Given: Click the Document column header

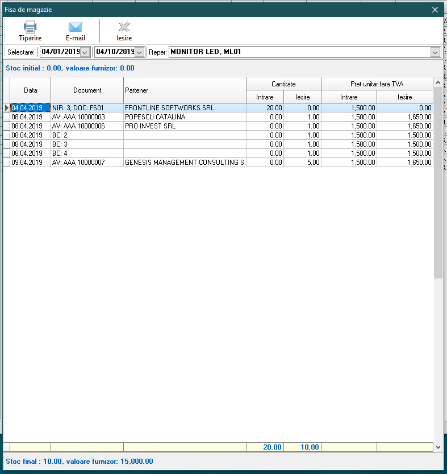Looking at the screenshot, I should pos(87,90).
